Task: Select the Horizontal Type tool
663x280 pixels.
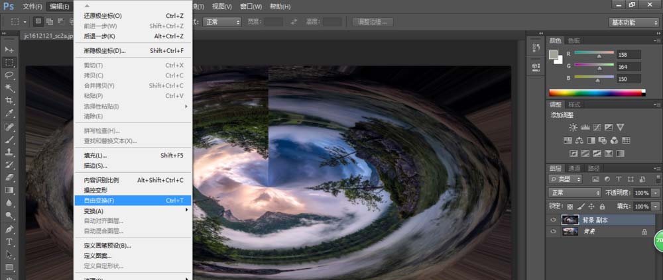Action: (x=9, y=242)
